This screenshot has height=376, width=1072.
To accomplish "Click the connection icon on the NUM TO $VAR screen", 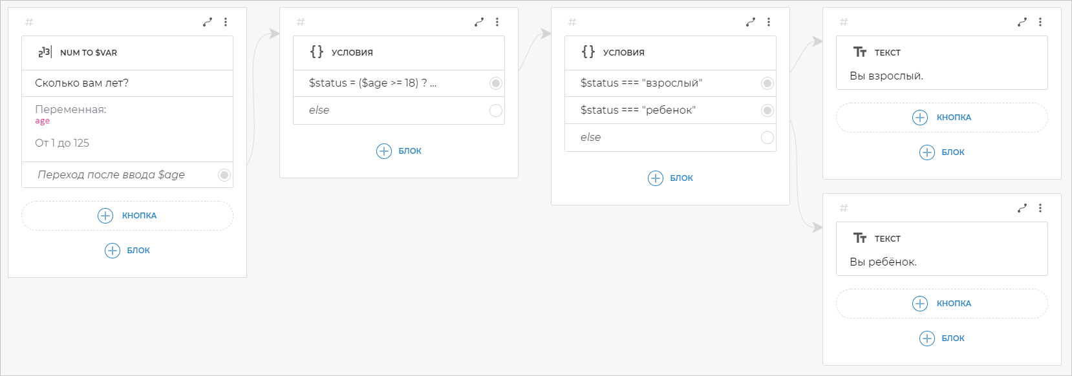I will pyautogui.click(x=207, y=22).
